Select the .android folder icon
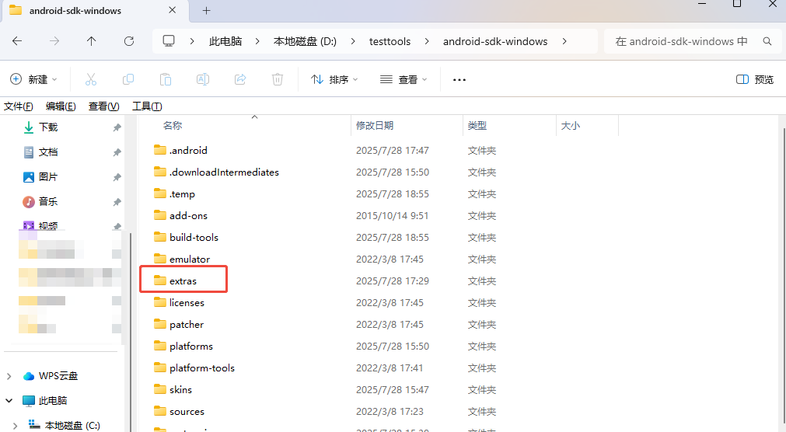 (x=160, y=150)
